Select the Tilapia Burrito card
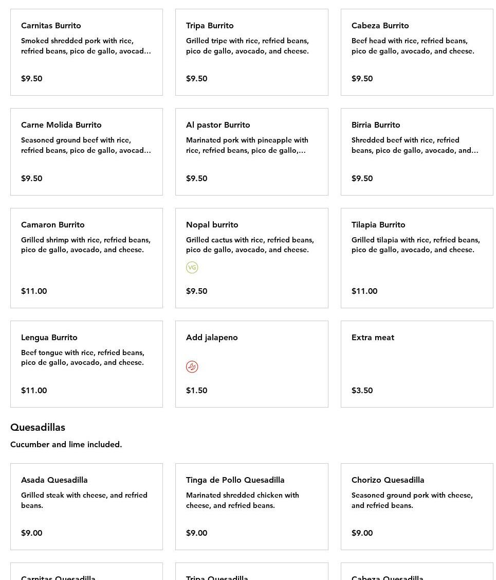The height and width of the screenshot is (580, 496). 416,258
